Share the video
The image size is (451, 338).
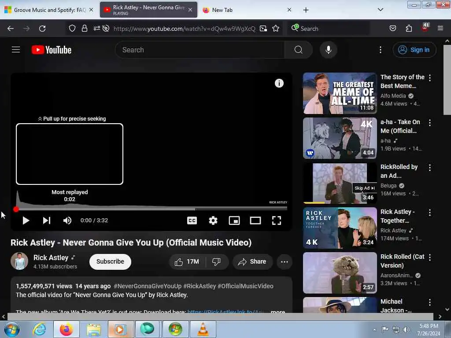tap(252, 261)
